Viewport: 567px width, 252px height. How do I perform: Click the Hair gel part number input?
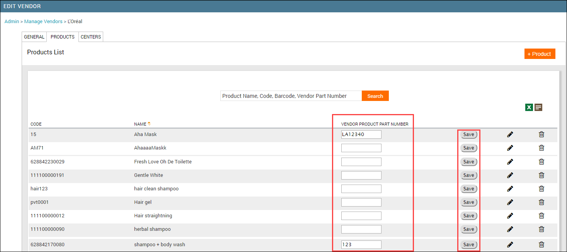click(361, 202)
